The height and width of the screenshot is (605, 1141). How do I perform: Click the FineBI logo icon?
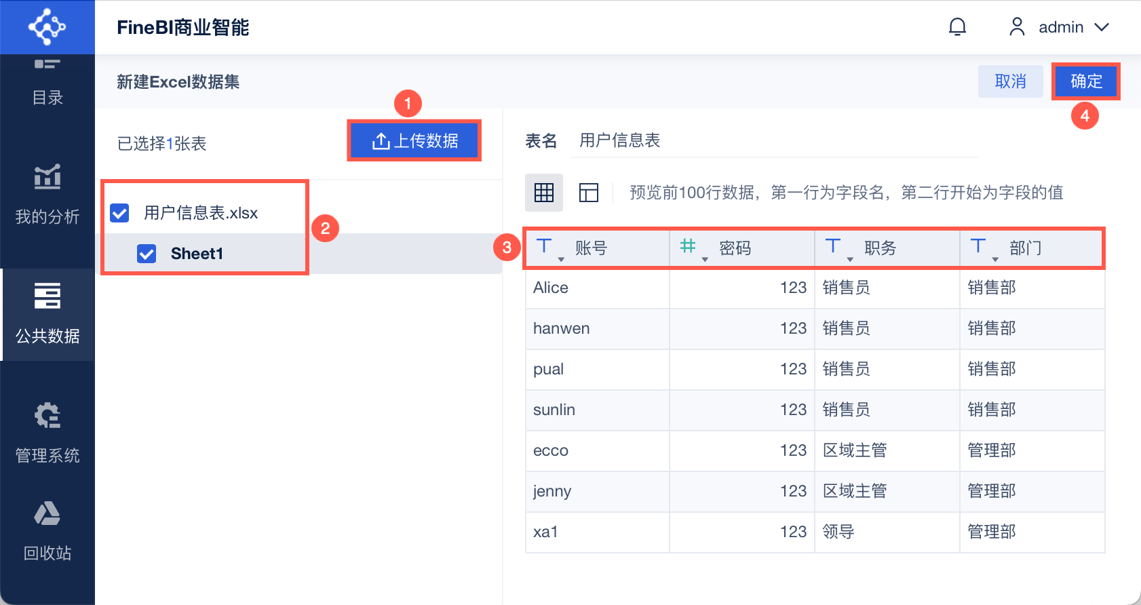coord(47,27)
